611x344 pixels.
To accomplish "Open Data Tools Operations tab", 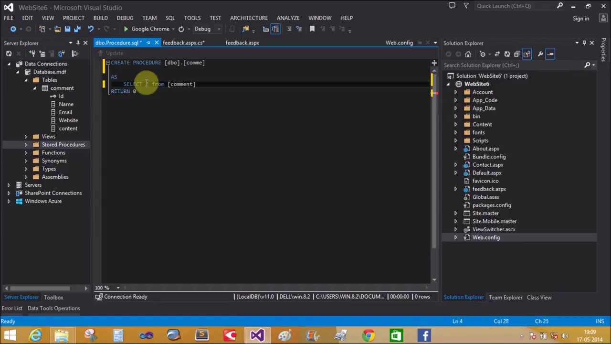I will coord(53,308).
